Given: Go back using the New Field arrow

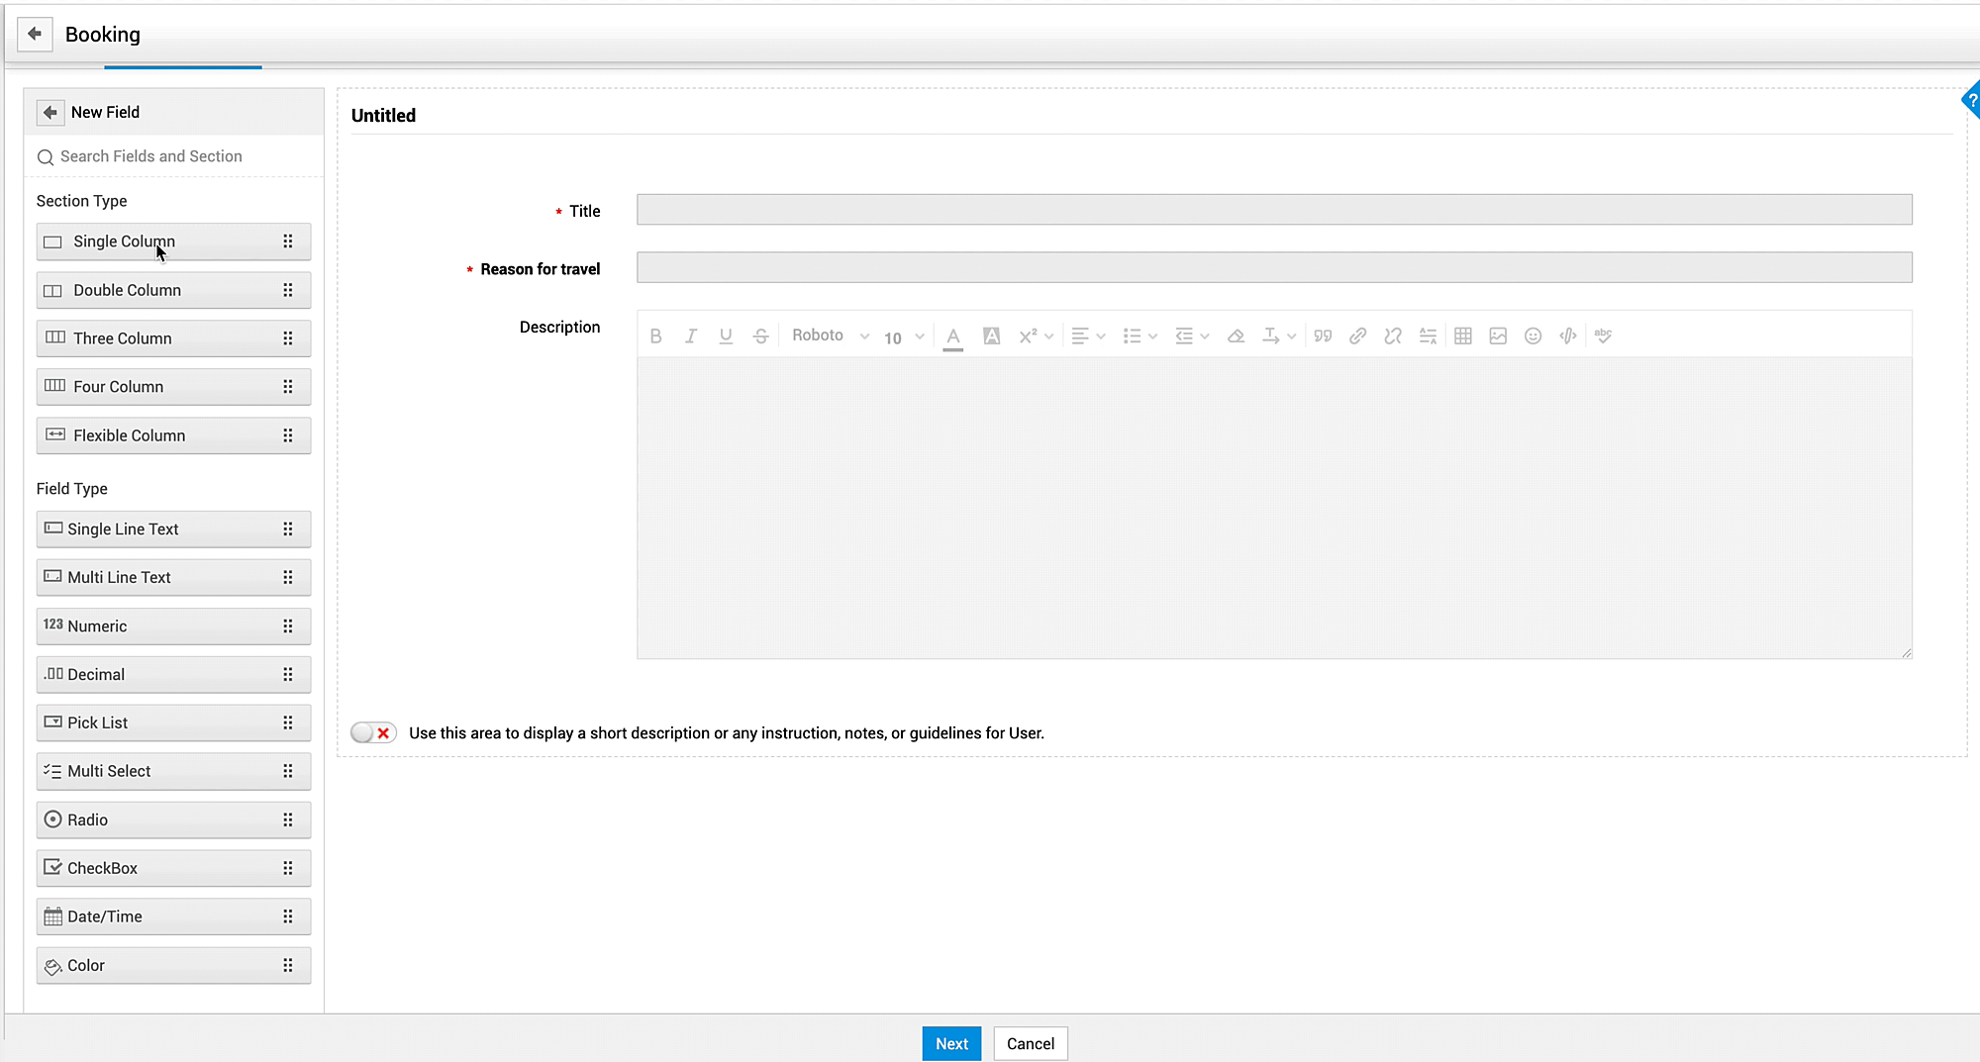Looking at the screenshot, I should tap(49, 112).
